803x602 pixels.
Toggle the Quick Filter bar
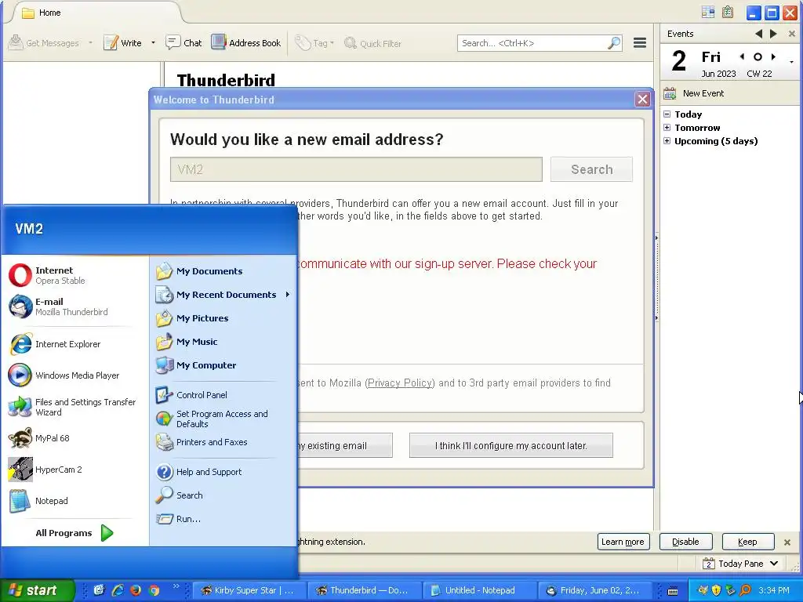pos(372,44)
